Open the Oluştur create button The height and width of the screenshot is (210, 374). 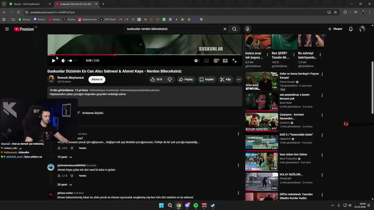coord(335,29)
